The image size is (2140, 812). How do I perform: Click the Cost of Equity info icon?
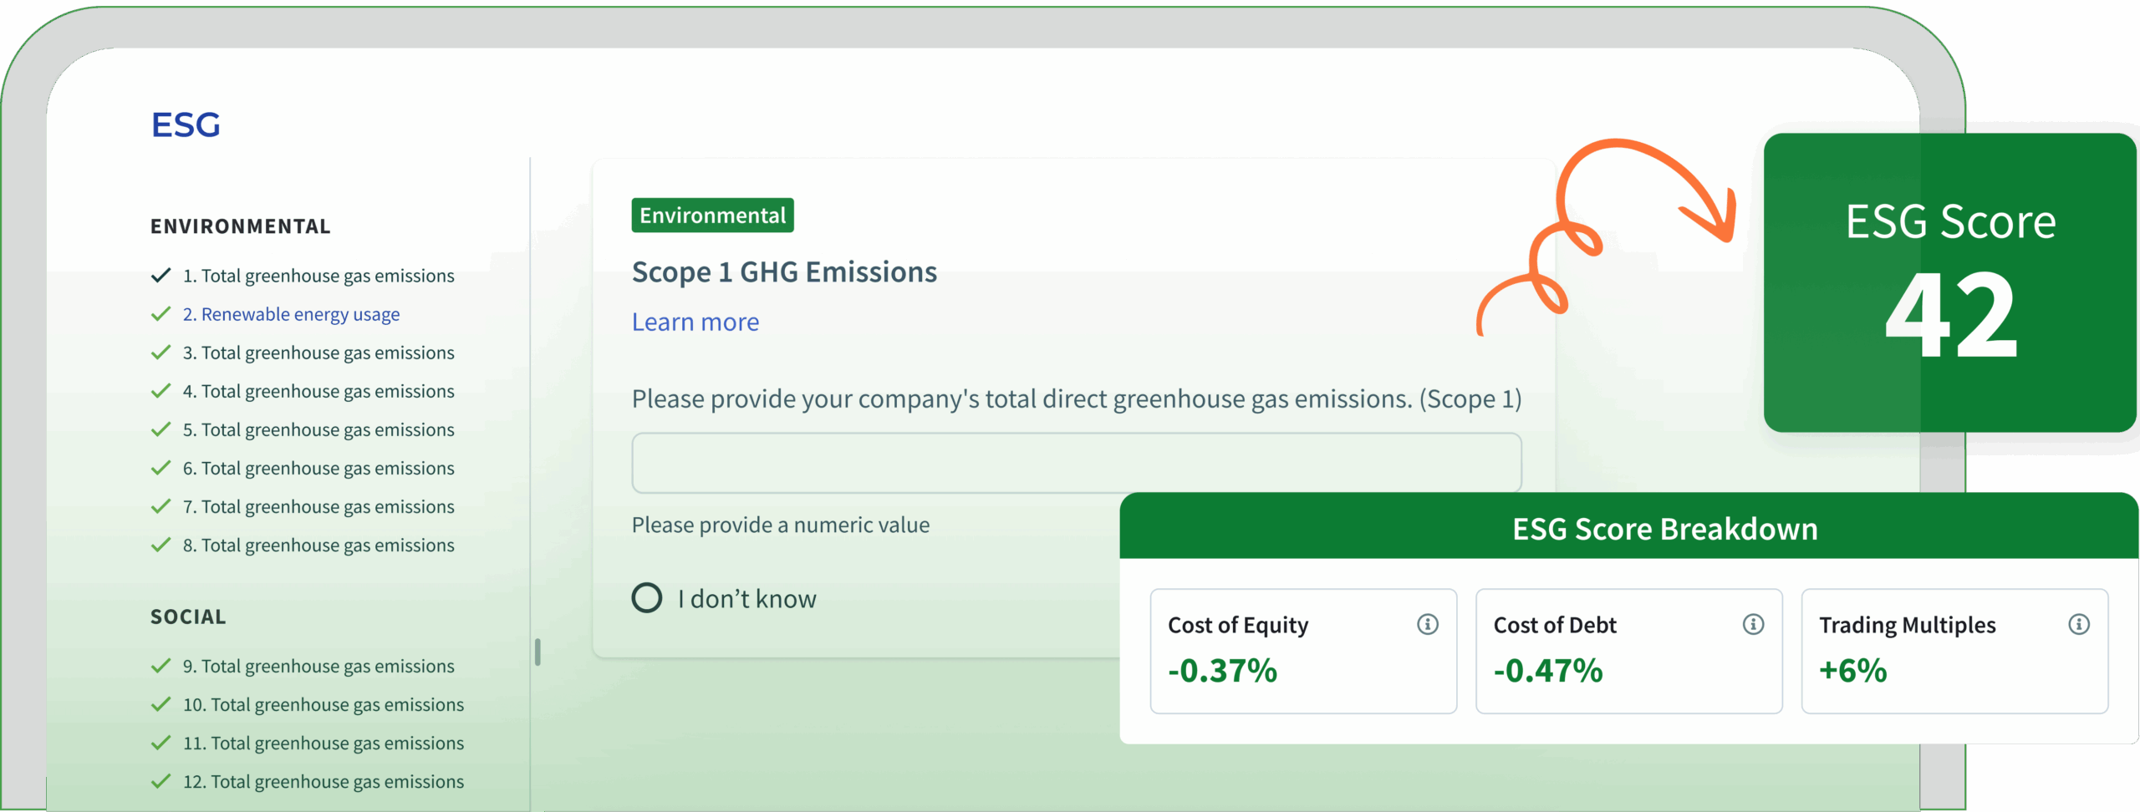1427,624
